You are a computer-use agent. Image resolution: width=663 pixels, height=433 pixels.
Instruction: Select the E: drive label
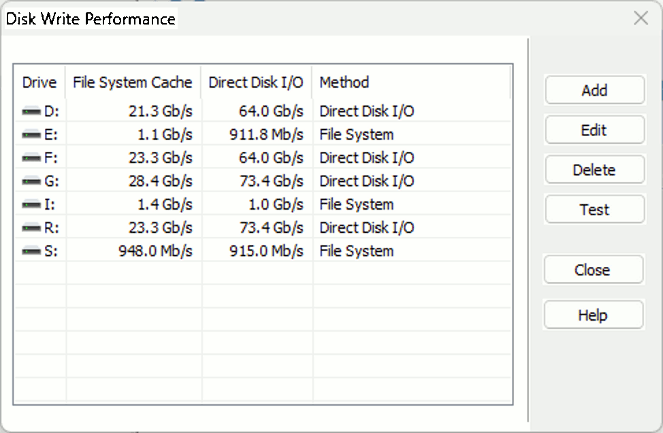tap(51, 135)
